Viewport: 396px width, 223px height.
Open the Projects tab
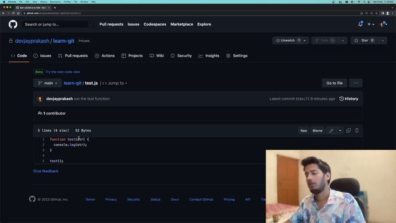coord(132,56)
